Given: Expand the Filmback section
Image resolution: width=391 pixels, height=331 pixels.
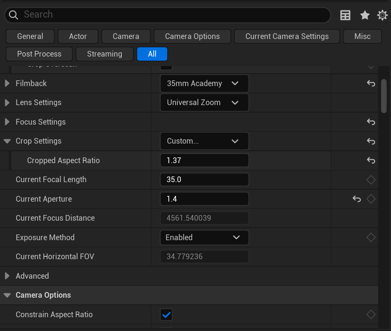Looking at the screenshot, I should click(7, 83).
